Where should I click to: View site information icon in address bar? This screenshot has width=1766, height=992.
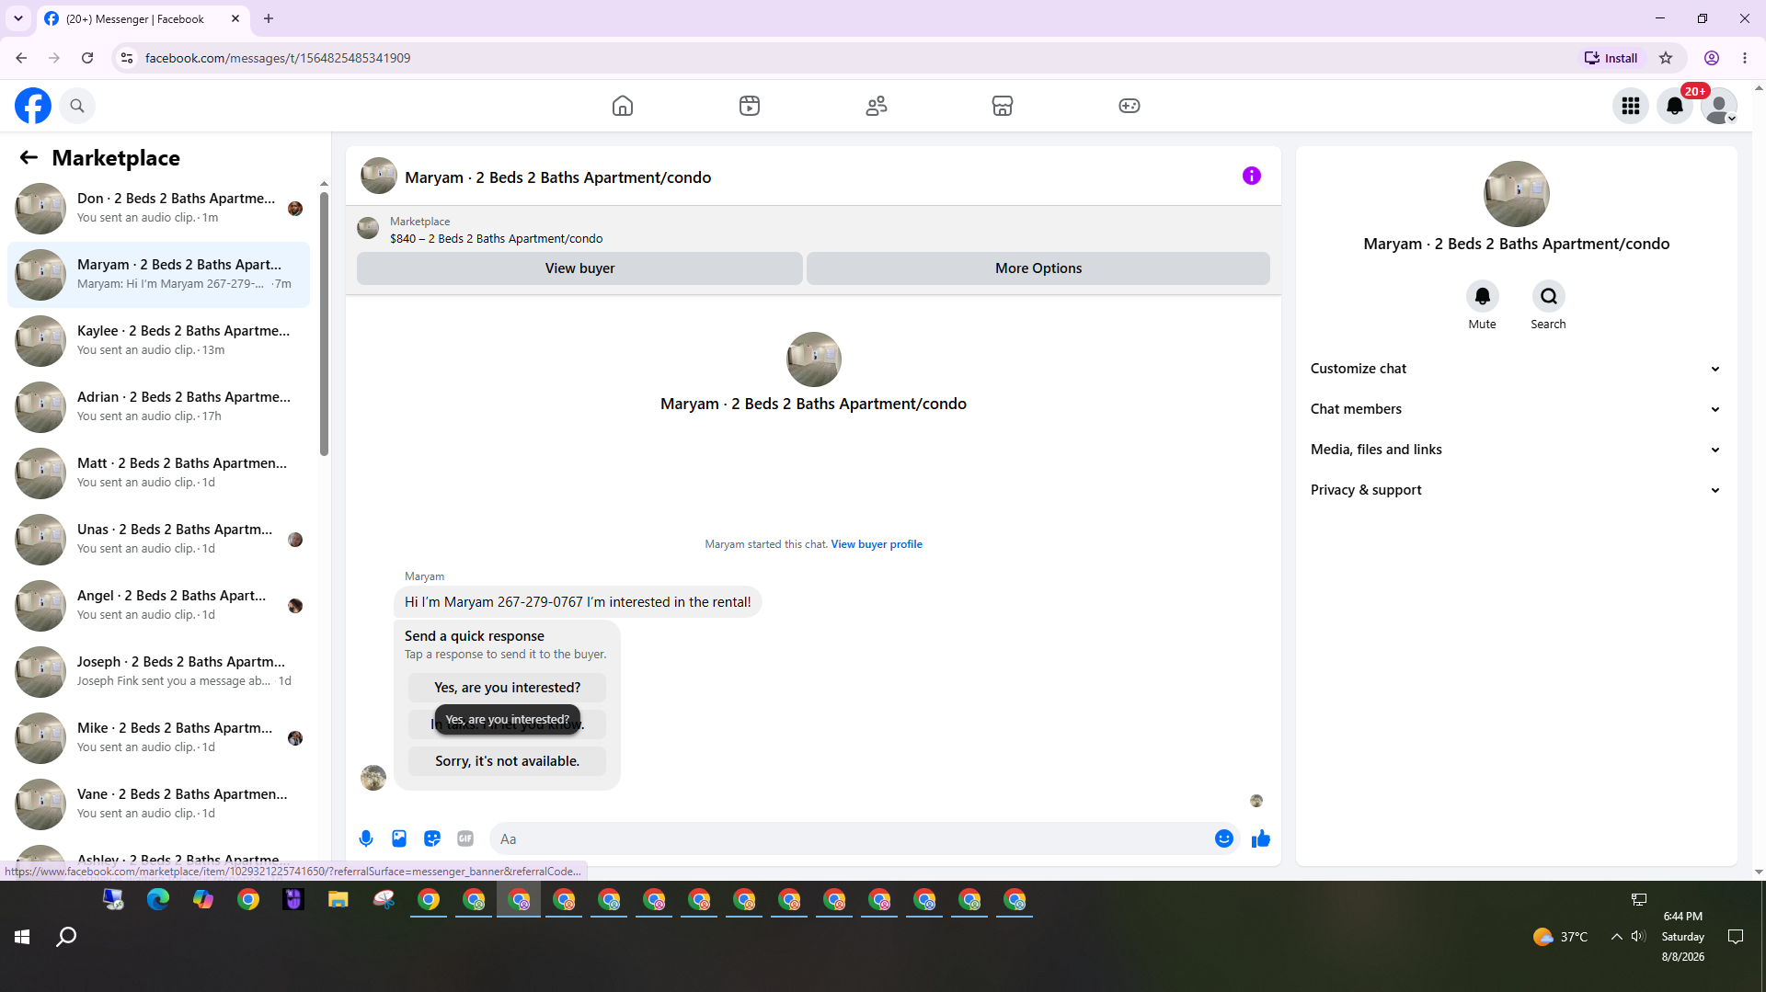(x=127, y=58)
